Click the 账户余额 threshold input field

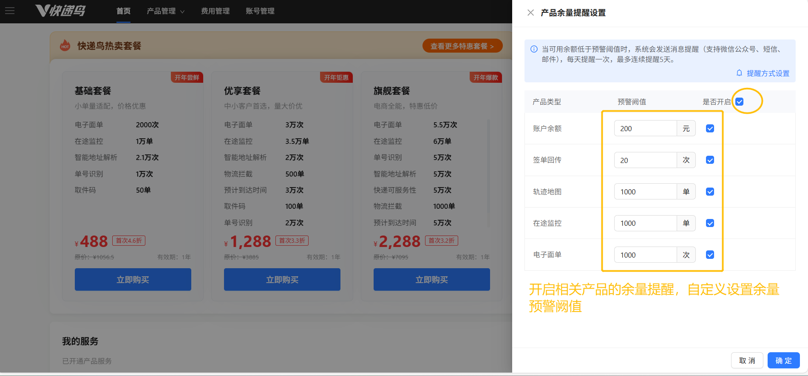click(x=645, y=129)
